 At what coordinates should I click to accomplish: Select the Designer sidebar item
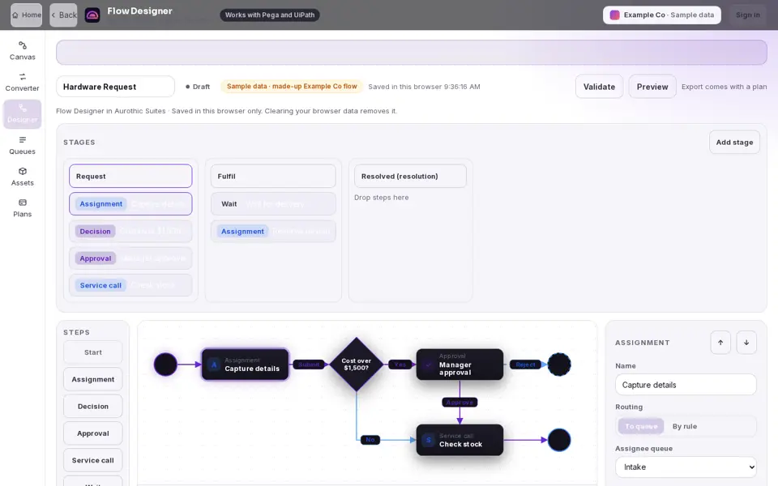coord(23,114)
